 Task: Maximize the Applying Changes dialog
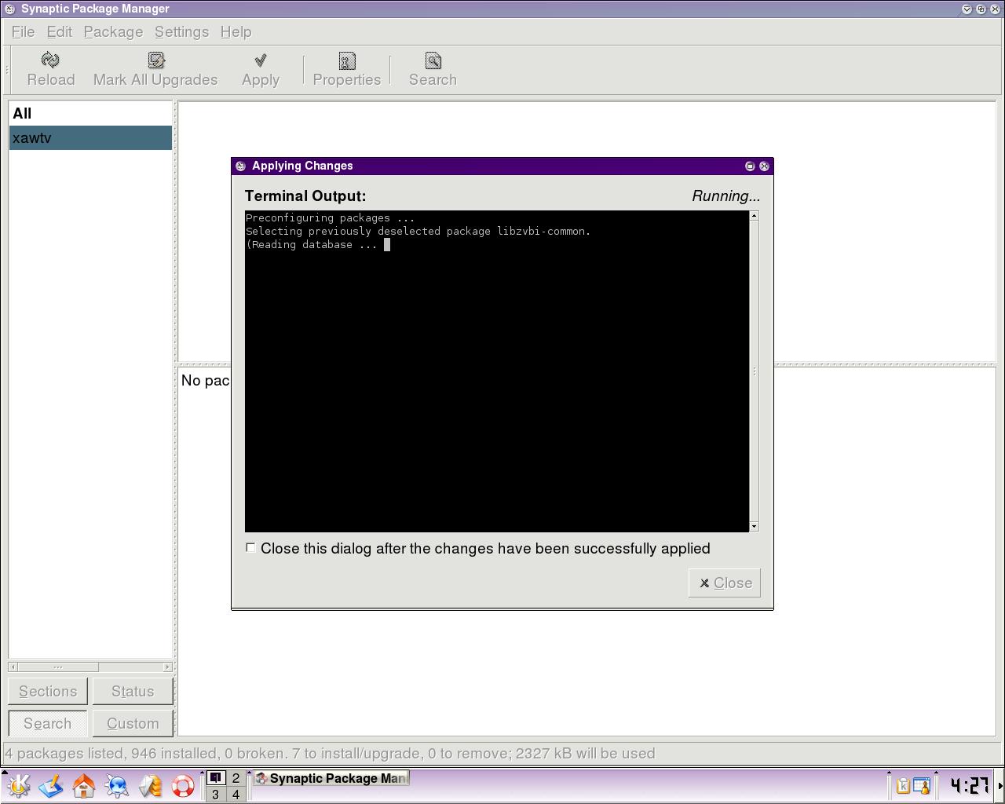pos(750,166)
